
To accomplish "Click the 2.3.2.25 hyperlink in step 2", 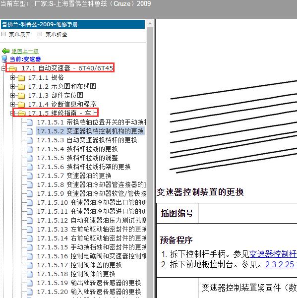I will 281,265.
